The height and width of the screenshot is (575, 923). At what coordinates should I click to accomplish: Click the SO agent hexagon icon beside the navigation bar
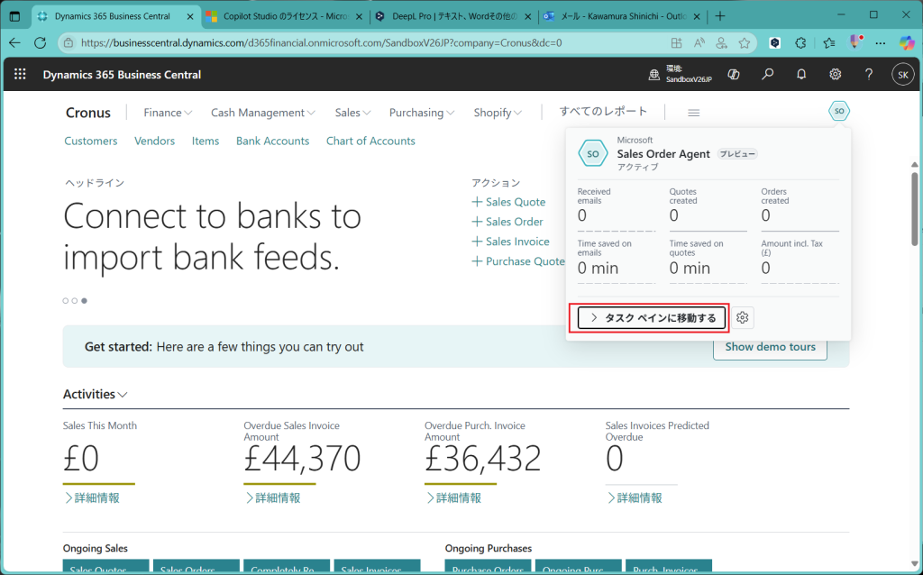[839, 111]
